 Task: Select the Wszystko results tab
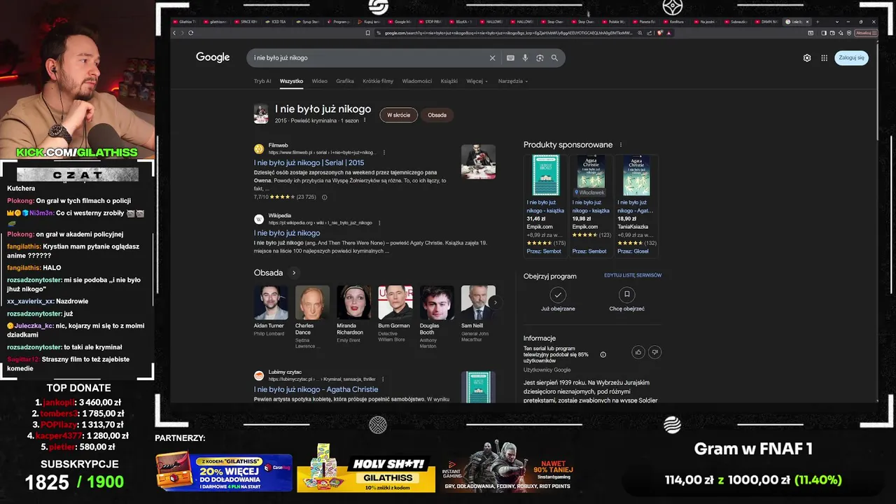(x=291, y=81)
